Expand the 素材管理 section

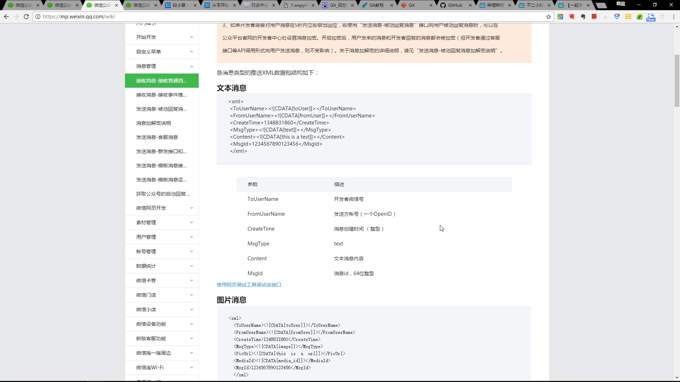(x=162, y=222)
